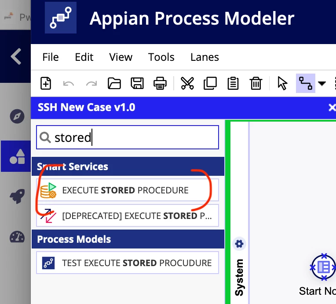Save the process model

[137, 83]
